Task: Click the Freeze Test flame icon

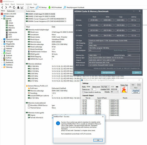Action: [x=124, y=89]
